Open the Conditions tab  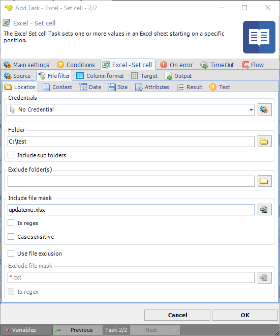tap(76, 65)
